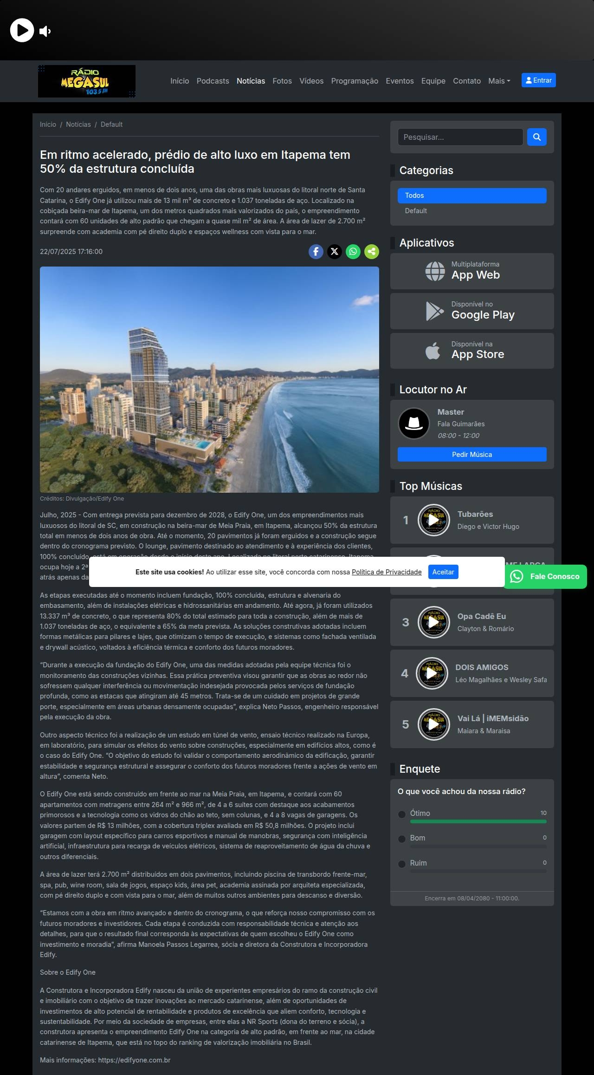Click the search magnifier button

(x=536, y=137)
